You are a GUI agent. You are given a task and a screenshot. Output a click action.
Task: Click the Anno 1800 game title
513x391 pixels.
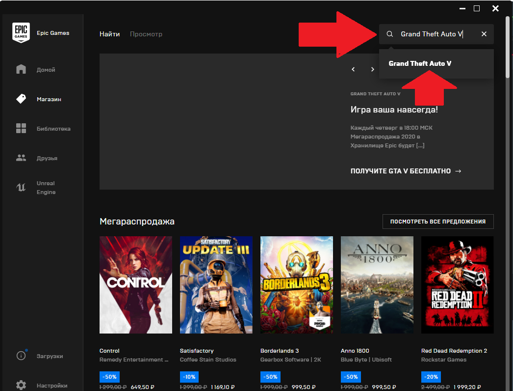(355, 351)
